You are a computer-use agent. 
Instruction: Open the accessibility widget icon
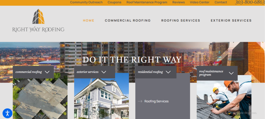coord(8,113)
